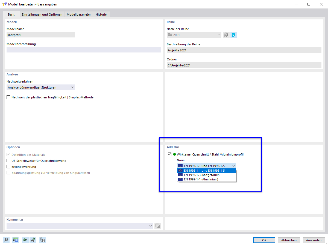Maximize the dialog window
The image size is (328, 246).
point(309,4)
